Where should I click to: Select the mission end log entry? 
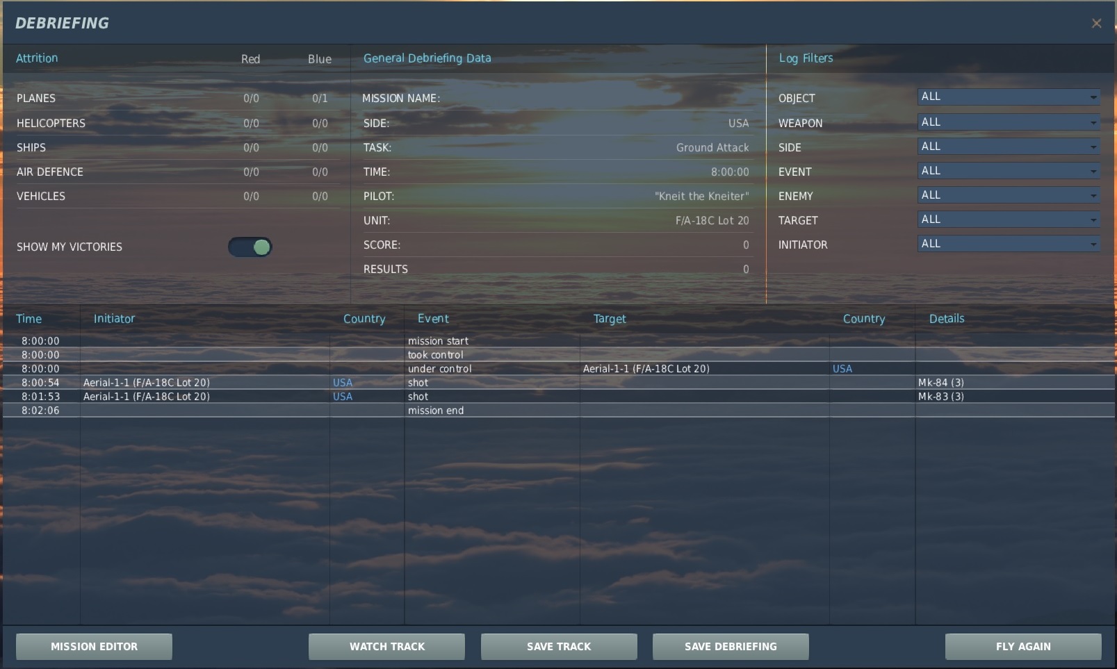pos(559,411)
